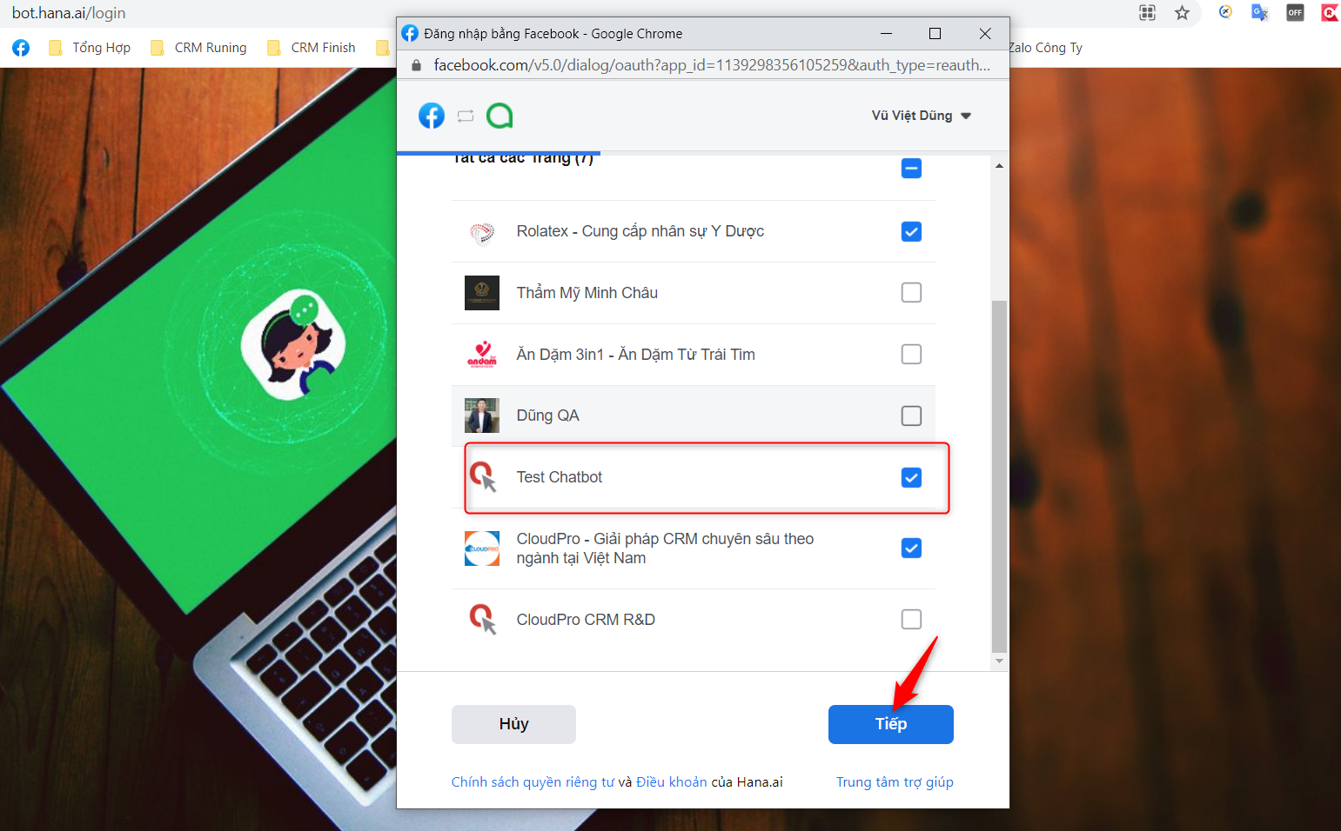The width and height of the screenshot is (1341, 831).
Task: Click the popup address bar URL
Action: pyautogui.click(x=712, y=65)
